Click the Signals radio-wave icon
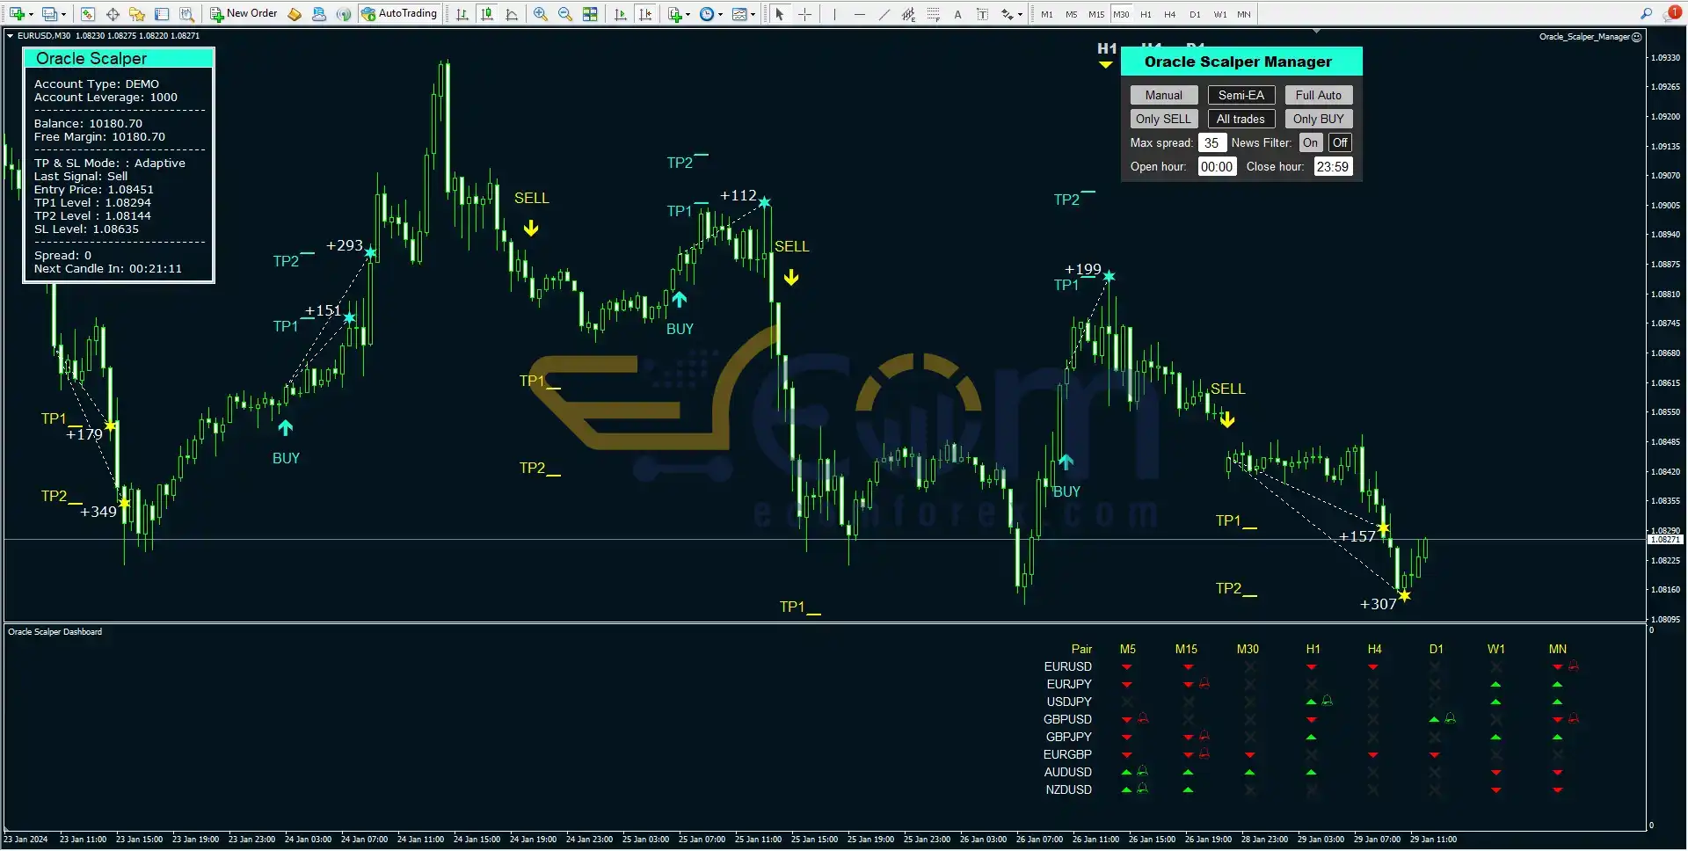This screenshot has height=851, width=1688. (x=344, y=14)
